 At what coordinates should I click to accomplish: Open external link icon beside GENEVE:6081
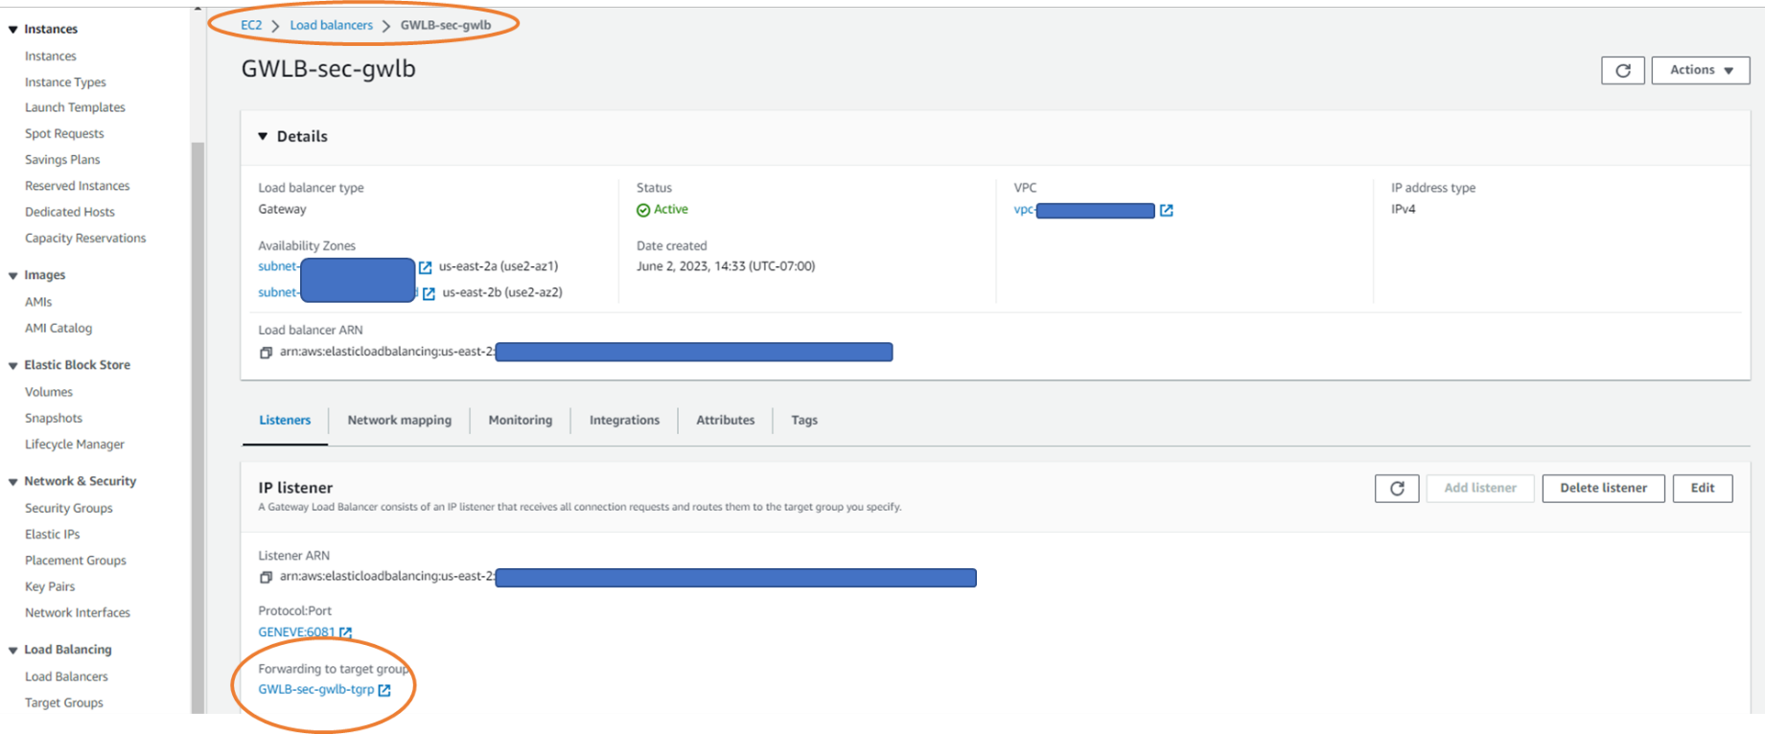tap(345, 632)
